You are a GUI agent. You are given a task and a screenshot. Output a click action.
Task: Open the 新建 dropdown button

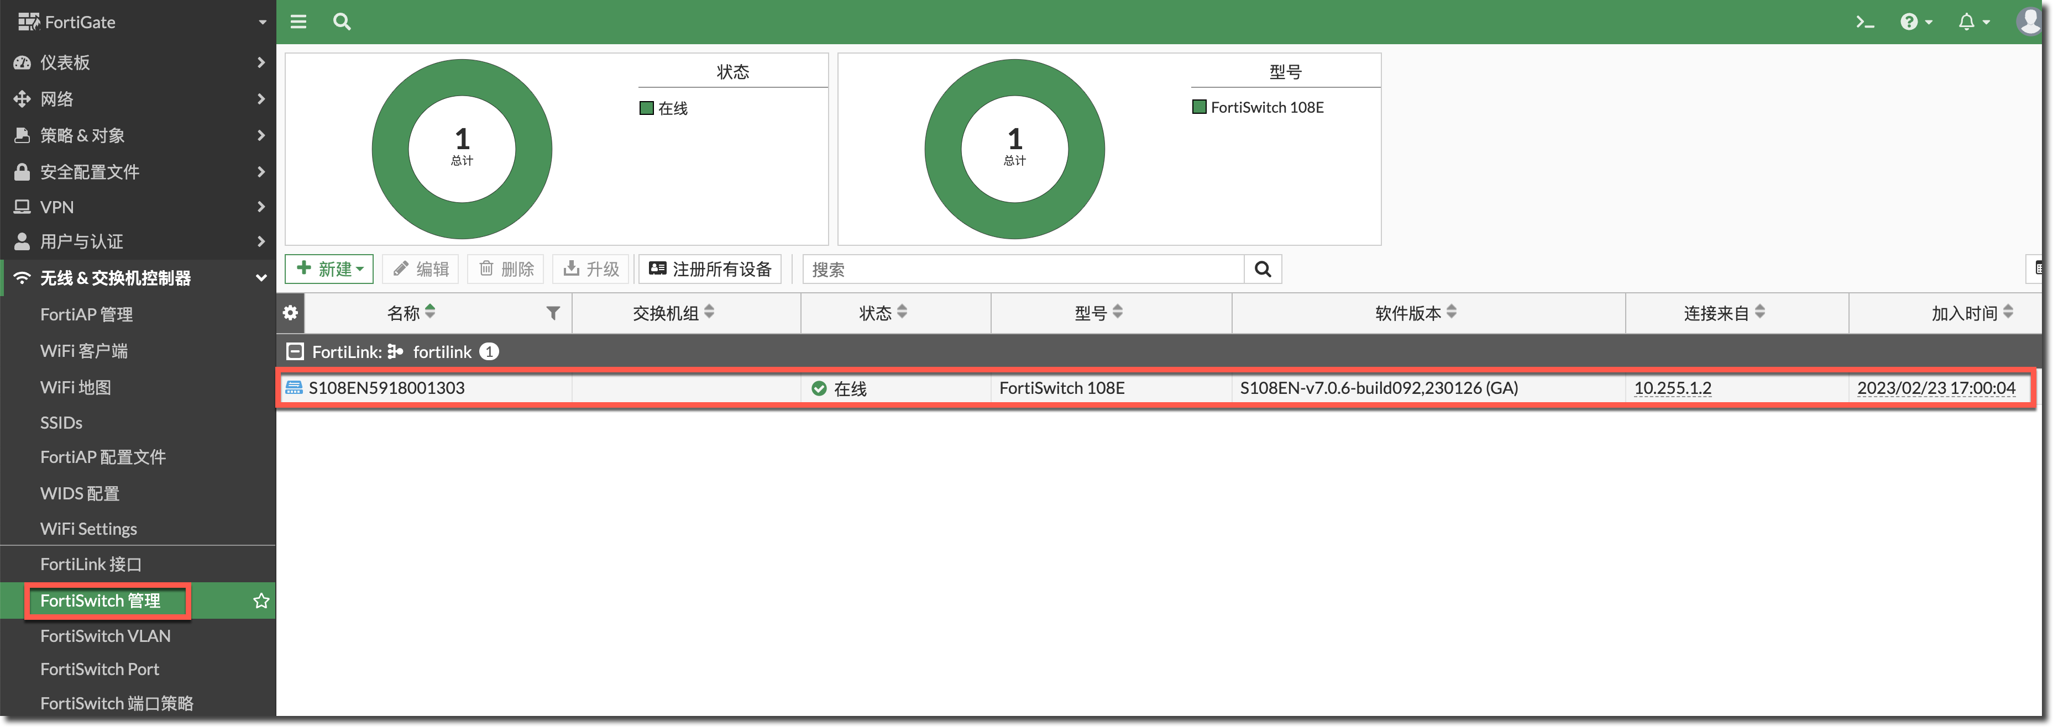(329, 270)
